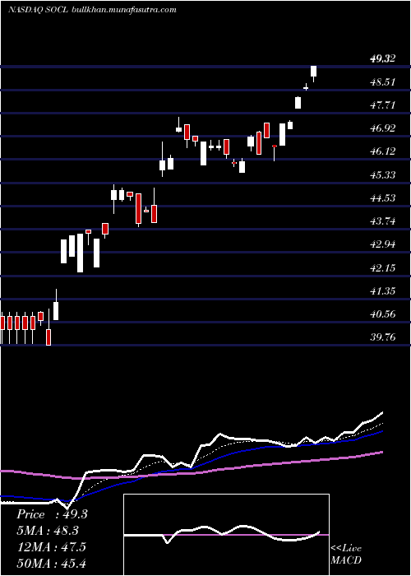Click the NASDAQ SOCL bullkhan.munafasutra.com header text

coord(92,10)
